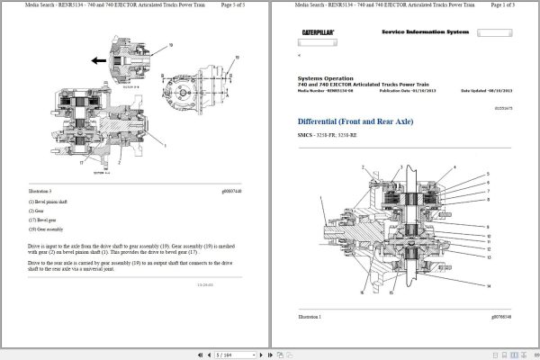This screenshot has height=360, width=540.
Task: Go to the first page of the document
Action: click(x=200, y=355)
